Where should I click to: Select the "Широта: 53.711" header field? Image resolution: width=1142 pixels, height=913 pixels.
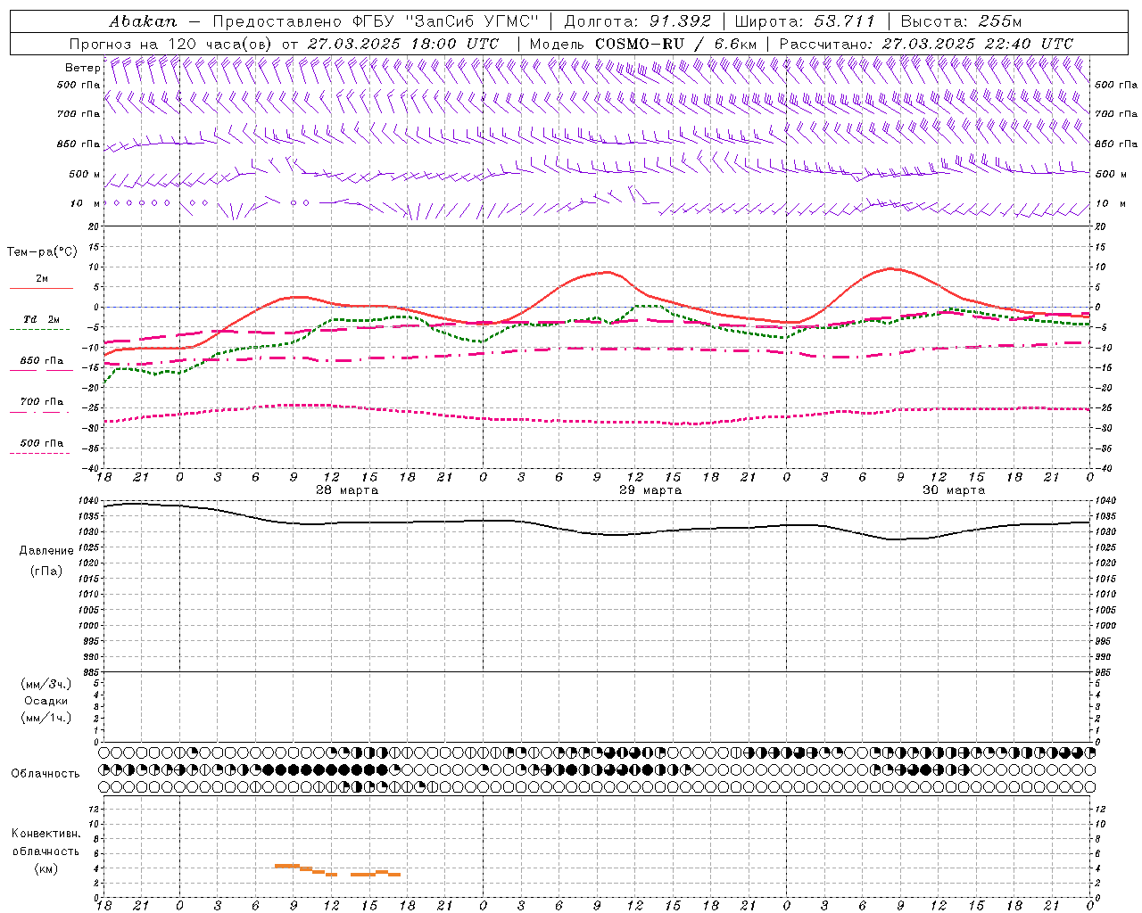805,21
